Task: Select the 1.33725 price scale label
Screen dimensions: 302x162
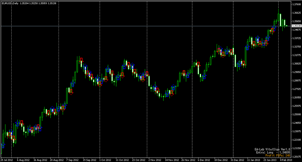Action: click(296, 38)
